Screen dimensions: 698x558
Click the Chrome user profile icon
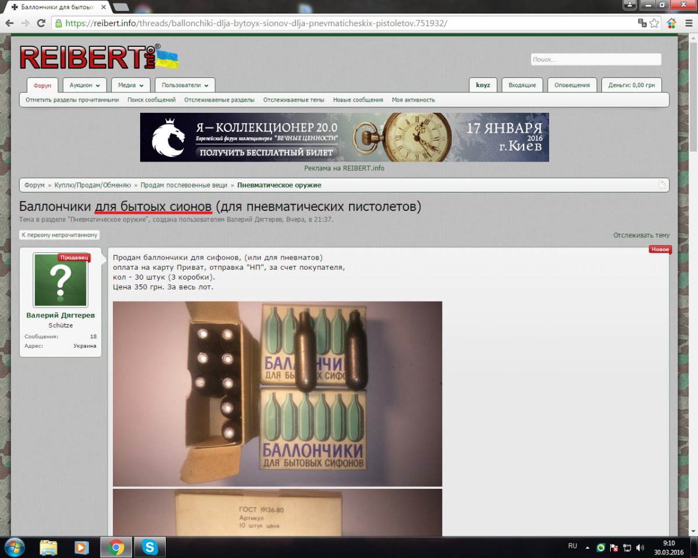pos(629,5)
